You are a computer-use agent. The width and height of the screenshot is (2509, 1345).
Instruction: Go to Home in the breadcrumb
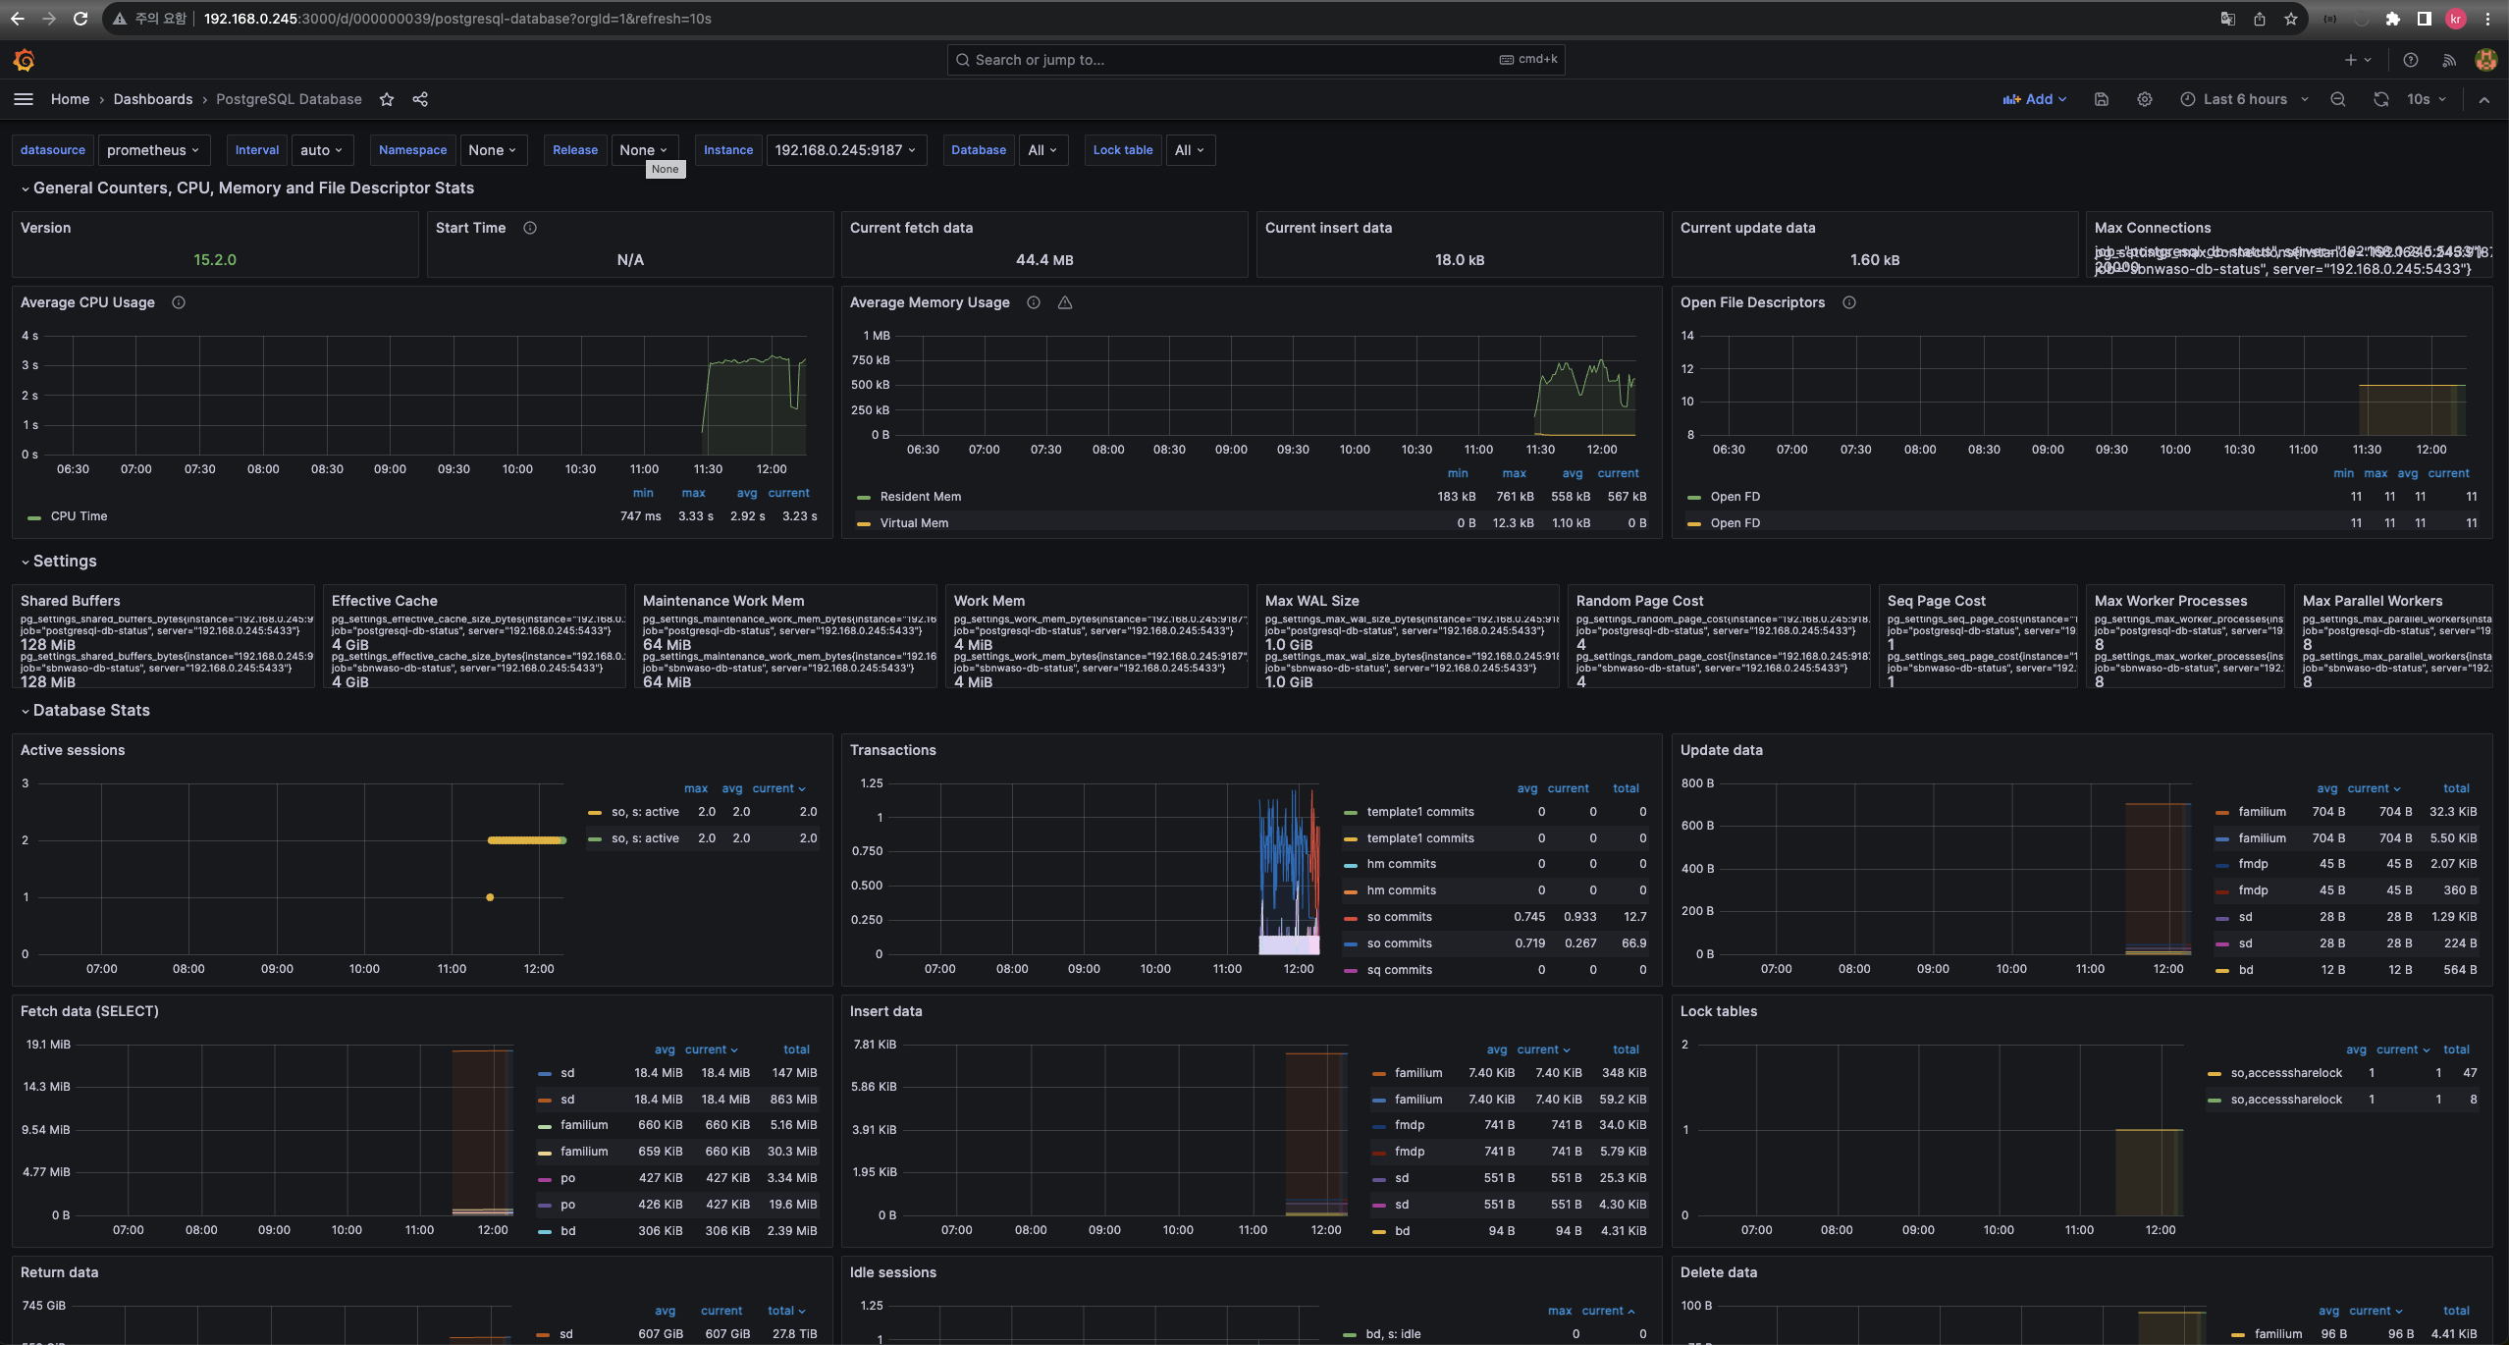(70, 99)
